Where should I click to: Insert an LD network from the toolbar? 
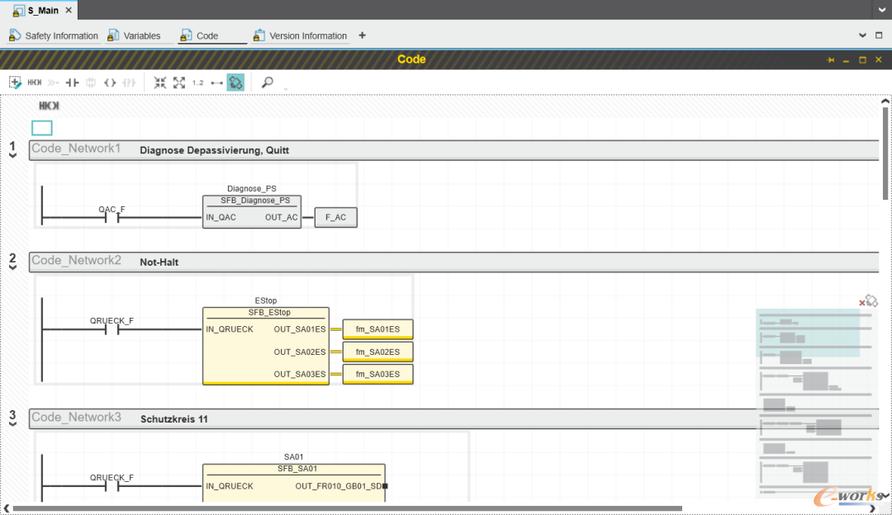34,83
